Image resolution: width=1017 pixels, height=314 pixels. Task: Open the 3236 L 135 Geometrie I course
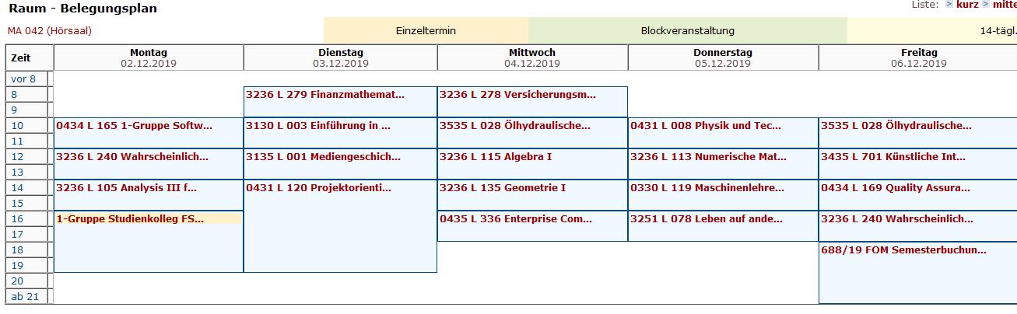click(503, 188)
